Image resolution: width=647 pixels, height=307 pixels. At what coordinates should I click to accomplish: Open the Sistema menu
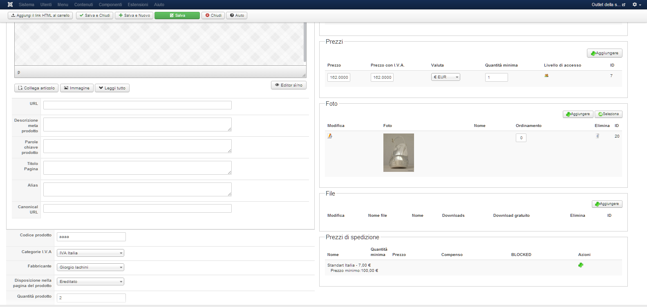(x=27, y=4)
